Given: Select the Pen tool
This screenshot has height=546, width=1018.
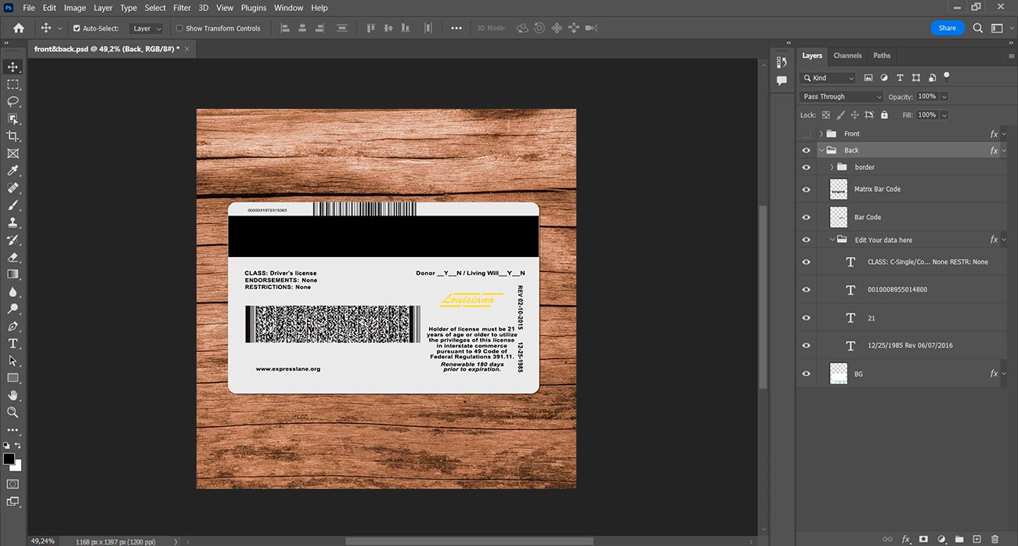Looking at the screenshot, I should point(13,326).
